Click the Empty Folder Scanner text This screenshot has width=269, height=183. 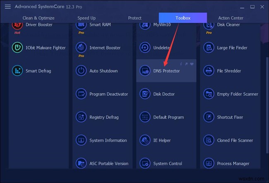(238, 94)
